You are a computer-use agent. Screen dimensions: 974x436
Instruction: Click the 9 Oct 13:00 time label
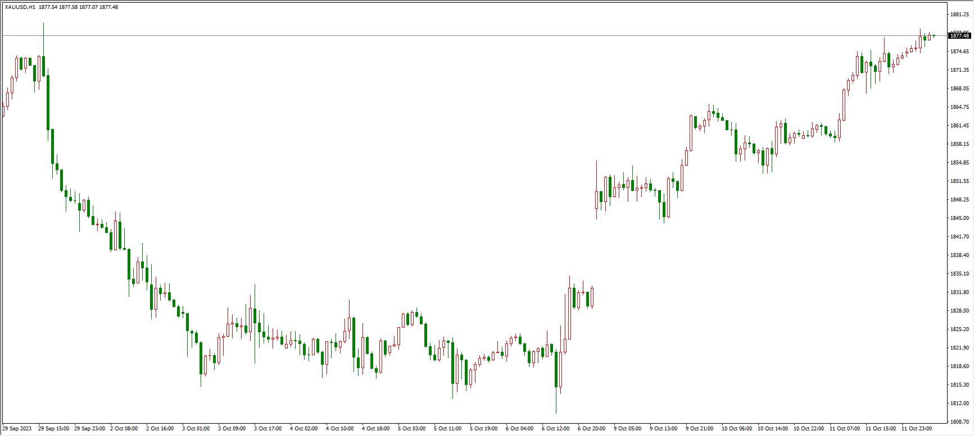664,429
